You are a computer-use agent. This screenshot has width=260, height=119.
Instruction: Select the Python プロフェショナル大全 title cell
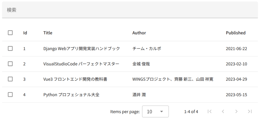(x=71, y=95)
